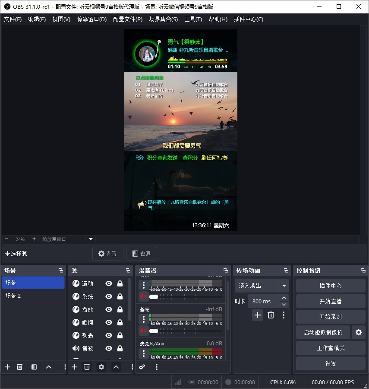This screenshot has width=369, height=389.
Task: Open the 场景集合(S) menu
Action: coord(163,19)
